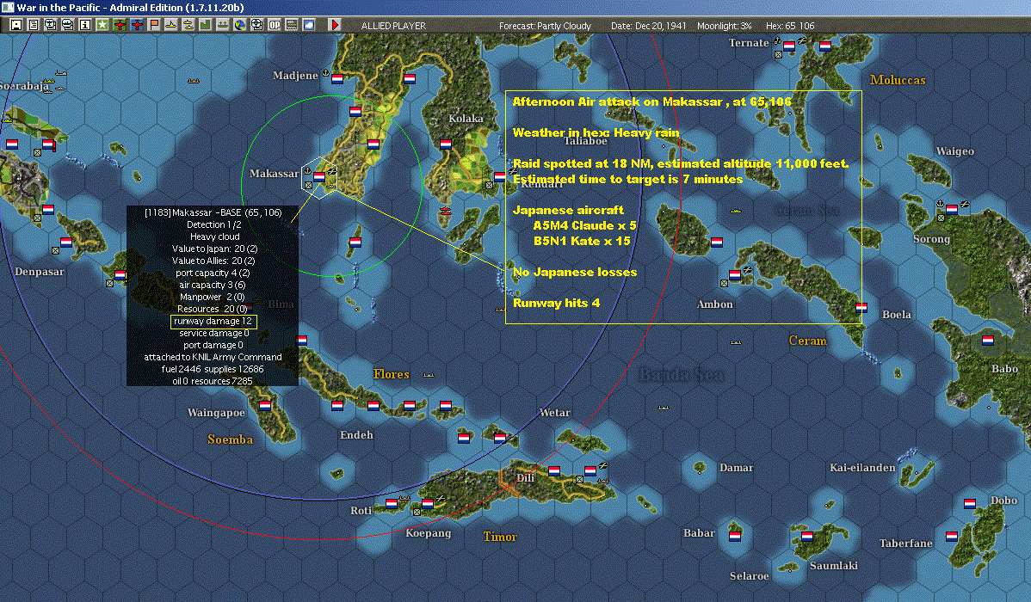Click the task force ship icon near Flores label
This screenshot has width=1031, height=602.
[429, 375]
